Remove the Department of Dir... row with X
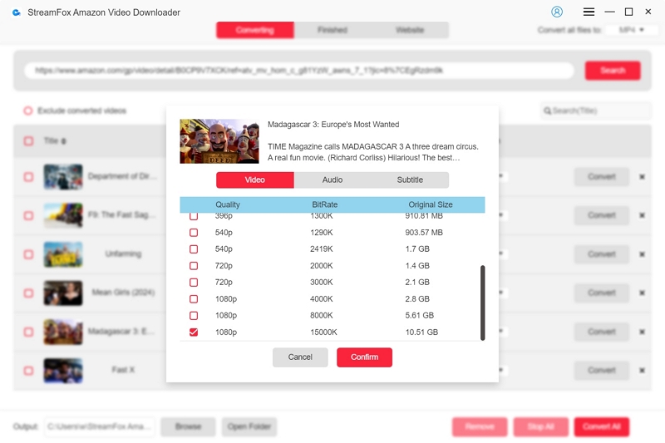Screen dimensions: 665x443 642,177
